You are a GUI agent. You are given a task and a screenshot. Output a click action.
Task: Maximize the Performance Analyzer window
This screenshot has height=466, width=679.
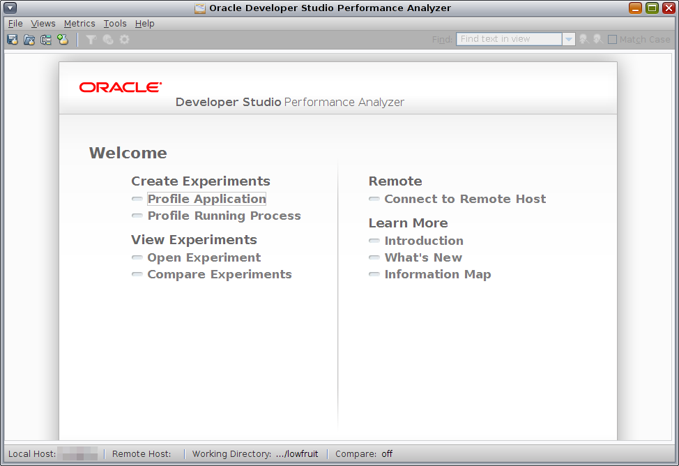point(652,8)
